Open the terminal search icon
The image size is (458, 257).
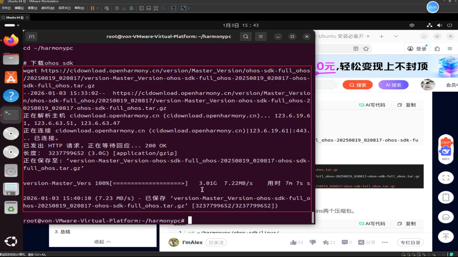(x=245, y=36)
